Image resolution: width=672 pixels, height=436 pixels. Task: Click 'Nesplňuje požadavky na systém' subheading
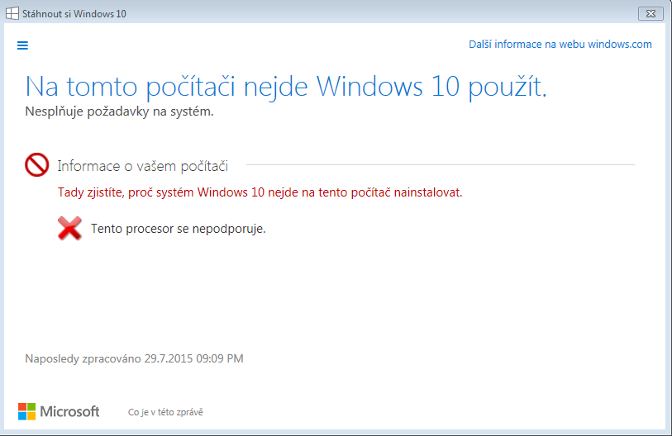pos(120,111)
